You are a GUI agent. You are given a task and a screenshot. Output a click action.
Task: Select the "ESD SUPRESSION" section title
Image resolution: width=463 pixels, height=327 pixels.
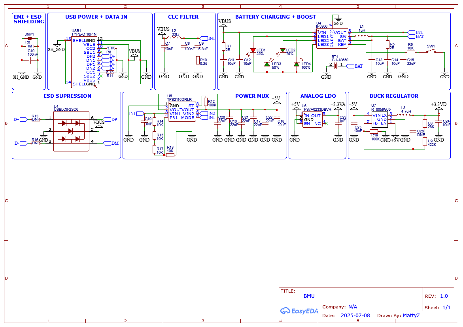(x=67, y=96)
